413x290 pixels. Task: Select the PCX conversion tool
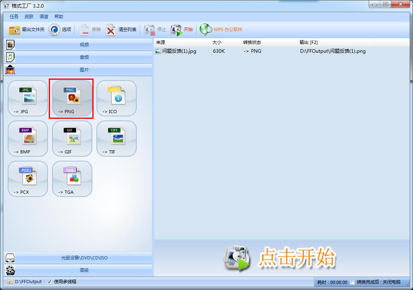point(27,178)
